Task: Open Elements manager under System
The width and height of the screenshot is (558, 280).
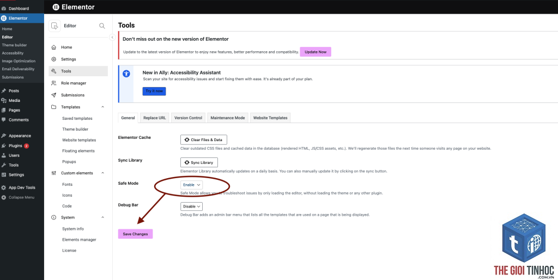Action: (79, 240)
